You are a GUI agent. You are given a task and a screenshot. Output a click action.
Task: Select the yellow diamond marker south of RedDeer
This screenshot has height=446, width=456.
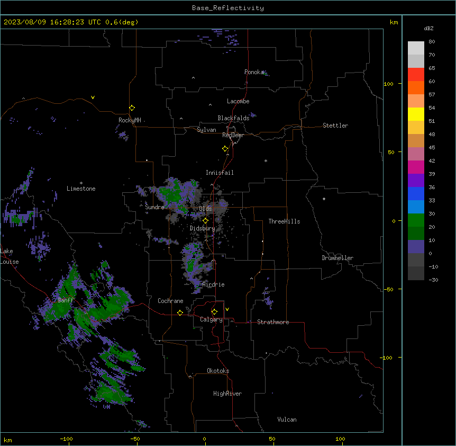(x=225, y=149)
